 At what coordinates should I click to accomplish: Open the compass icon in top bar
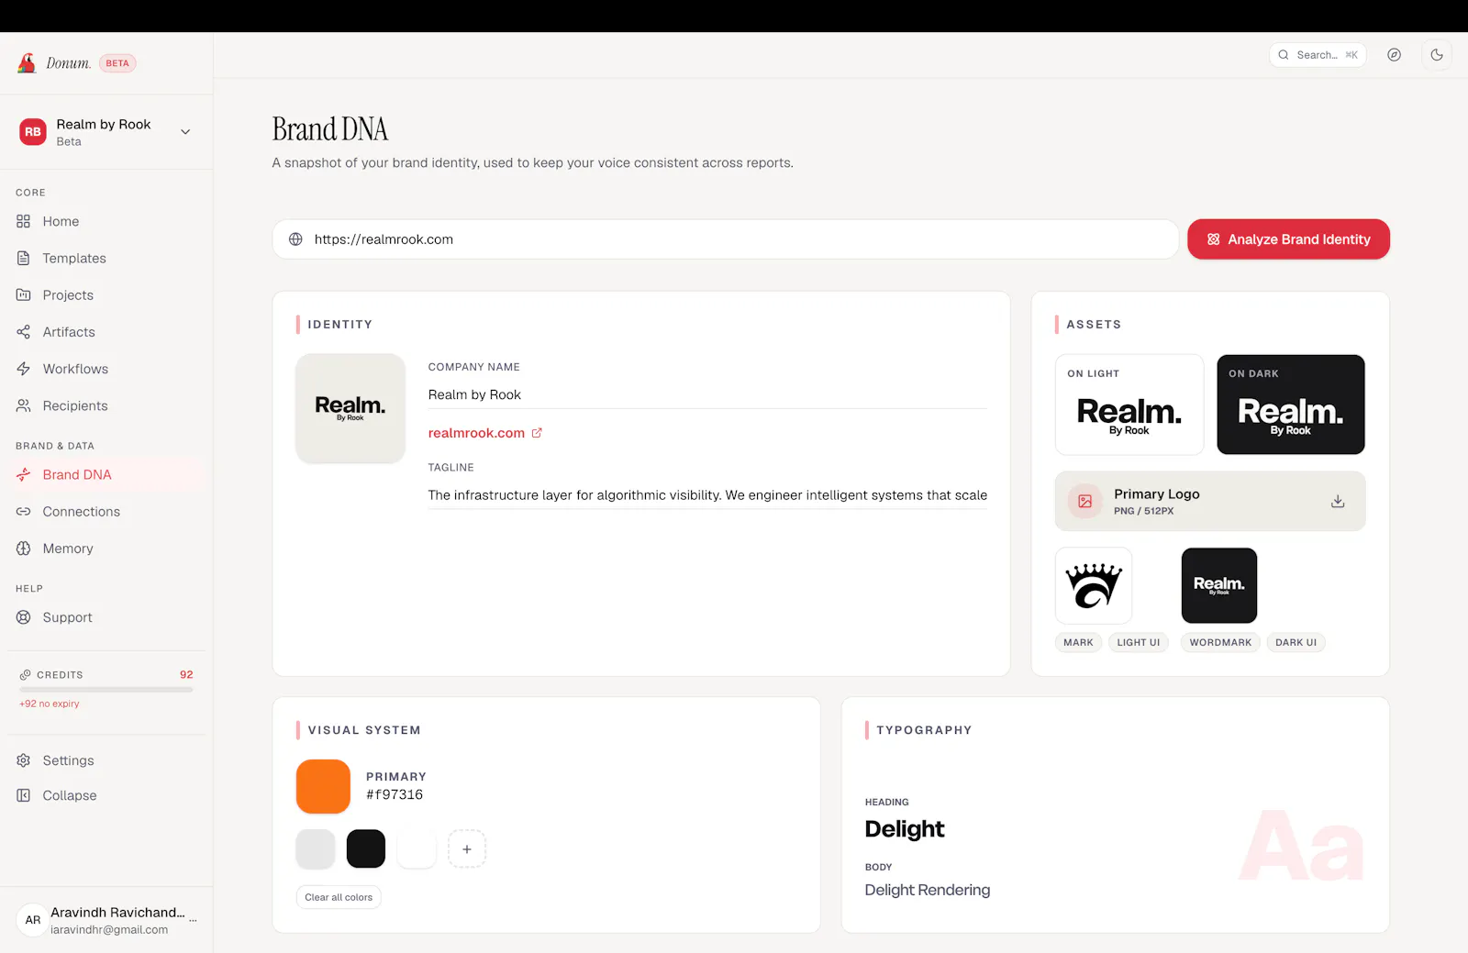tap(1394, 55)
